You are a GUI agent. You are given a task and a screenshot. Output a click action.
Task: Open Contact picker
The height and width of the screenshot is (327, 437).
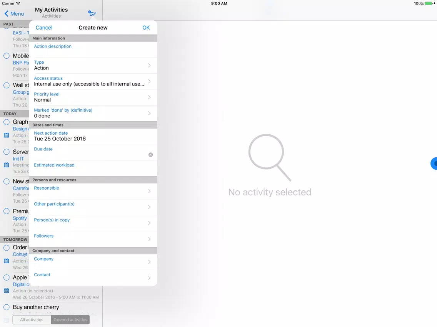click(93, 278)
